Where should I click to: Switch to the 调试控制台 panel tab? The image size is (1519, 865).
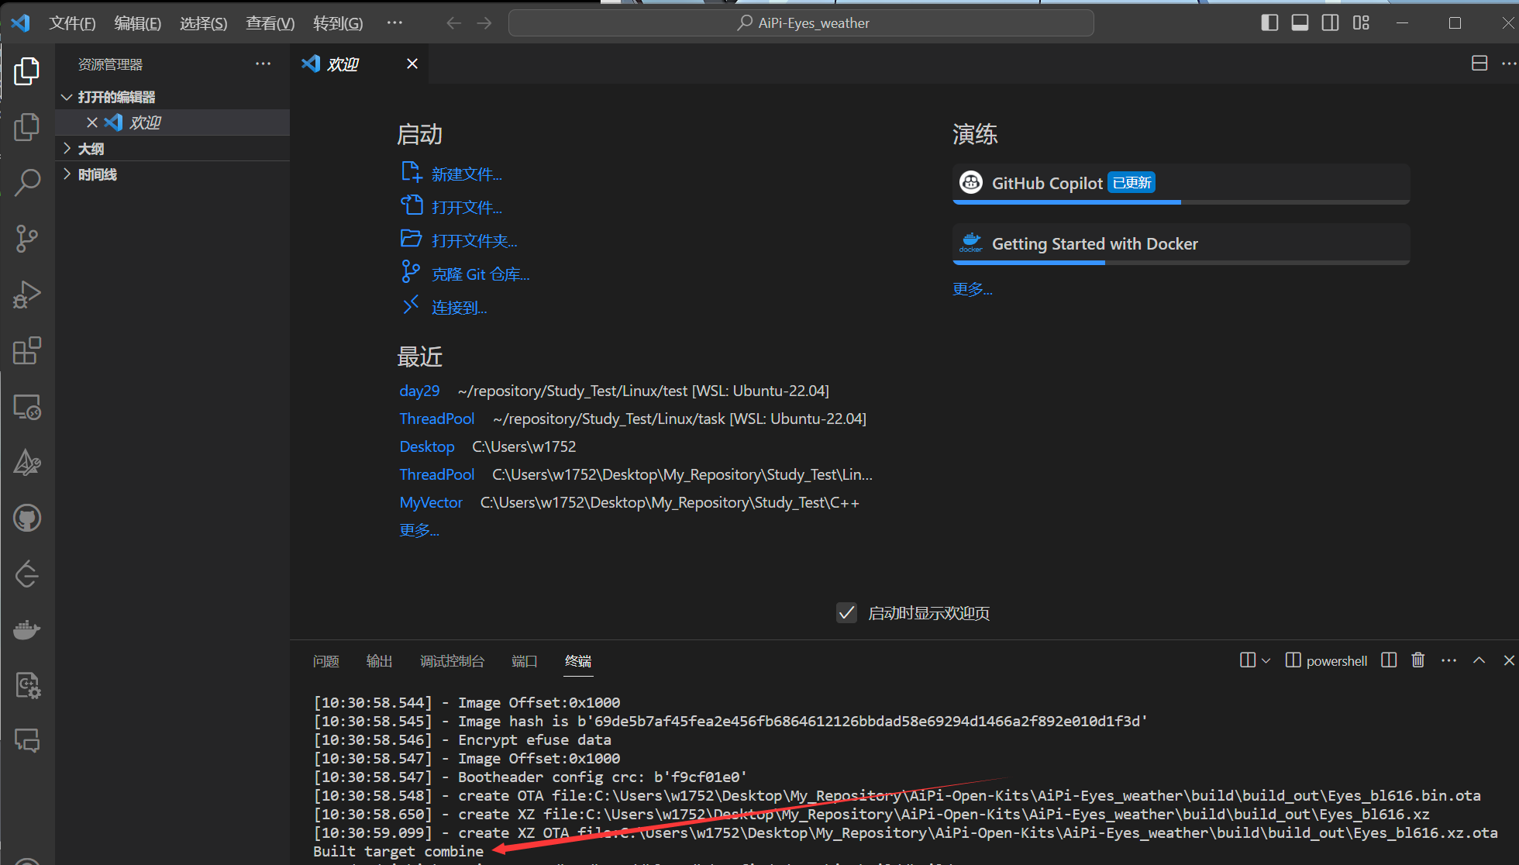(452, 661)
